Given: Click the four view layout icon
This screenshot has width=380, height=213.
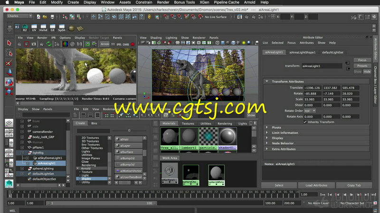Looking at the screenshot, I should click(9, 133).
